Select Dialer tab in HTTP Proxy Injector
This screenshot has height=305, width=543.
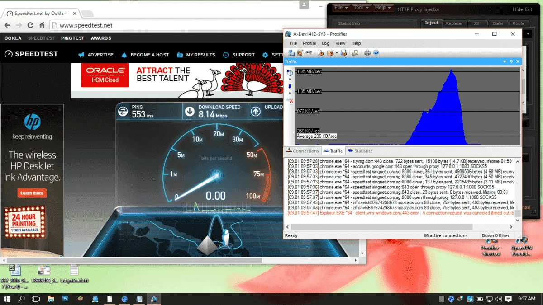(x=498, y=23)
